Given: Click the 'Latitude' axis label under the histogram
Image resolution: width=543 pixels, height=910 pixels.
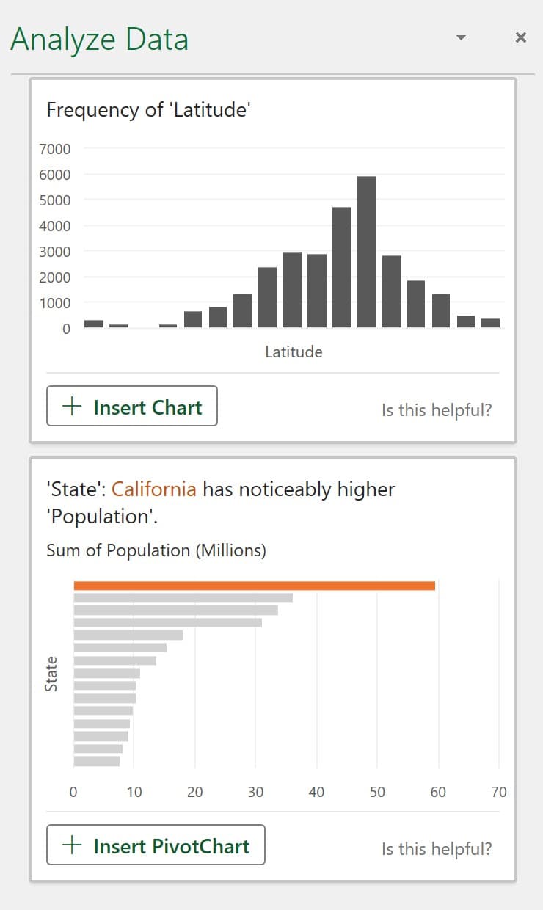Looking at the screenshot, I should tap(294, 352).
